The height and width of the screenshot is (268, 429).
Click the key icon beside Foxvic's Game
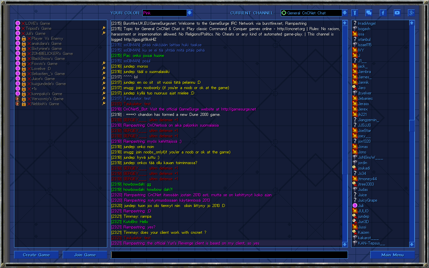(x=104, y=64)
